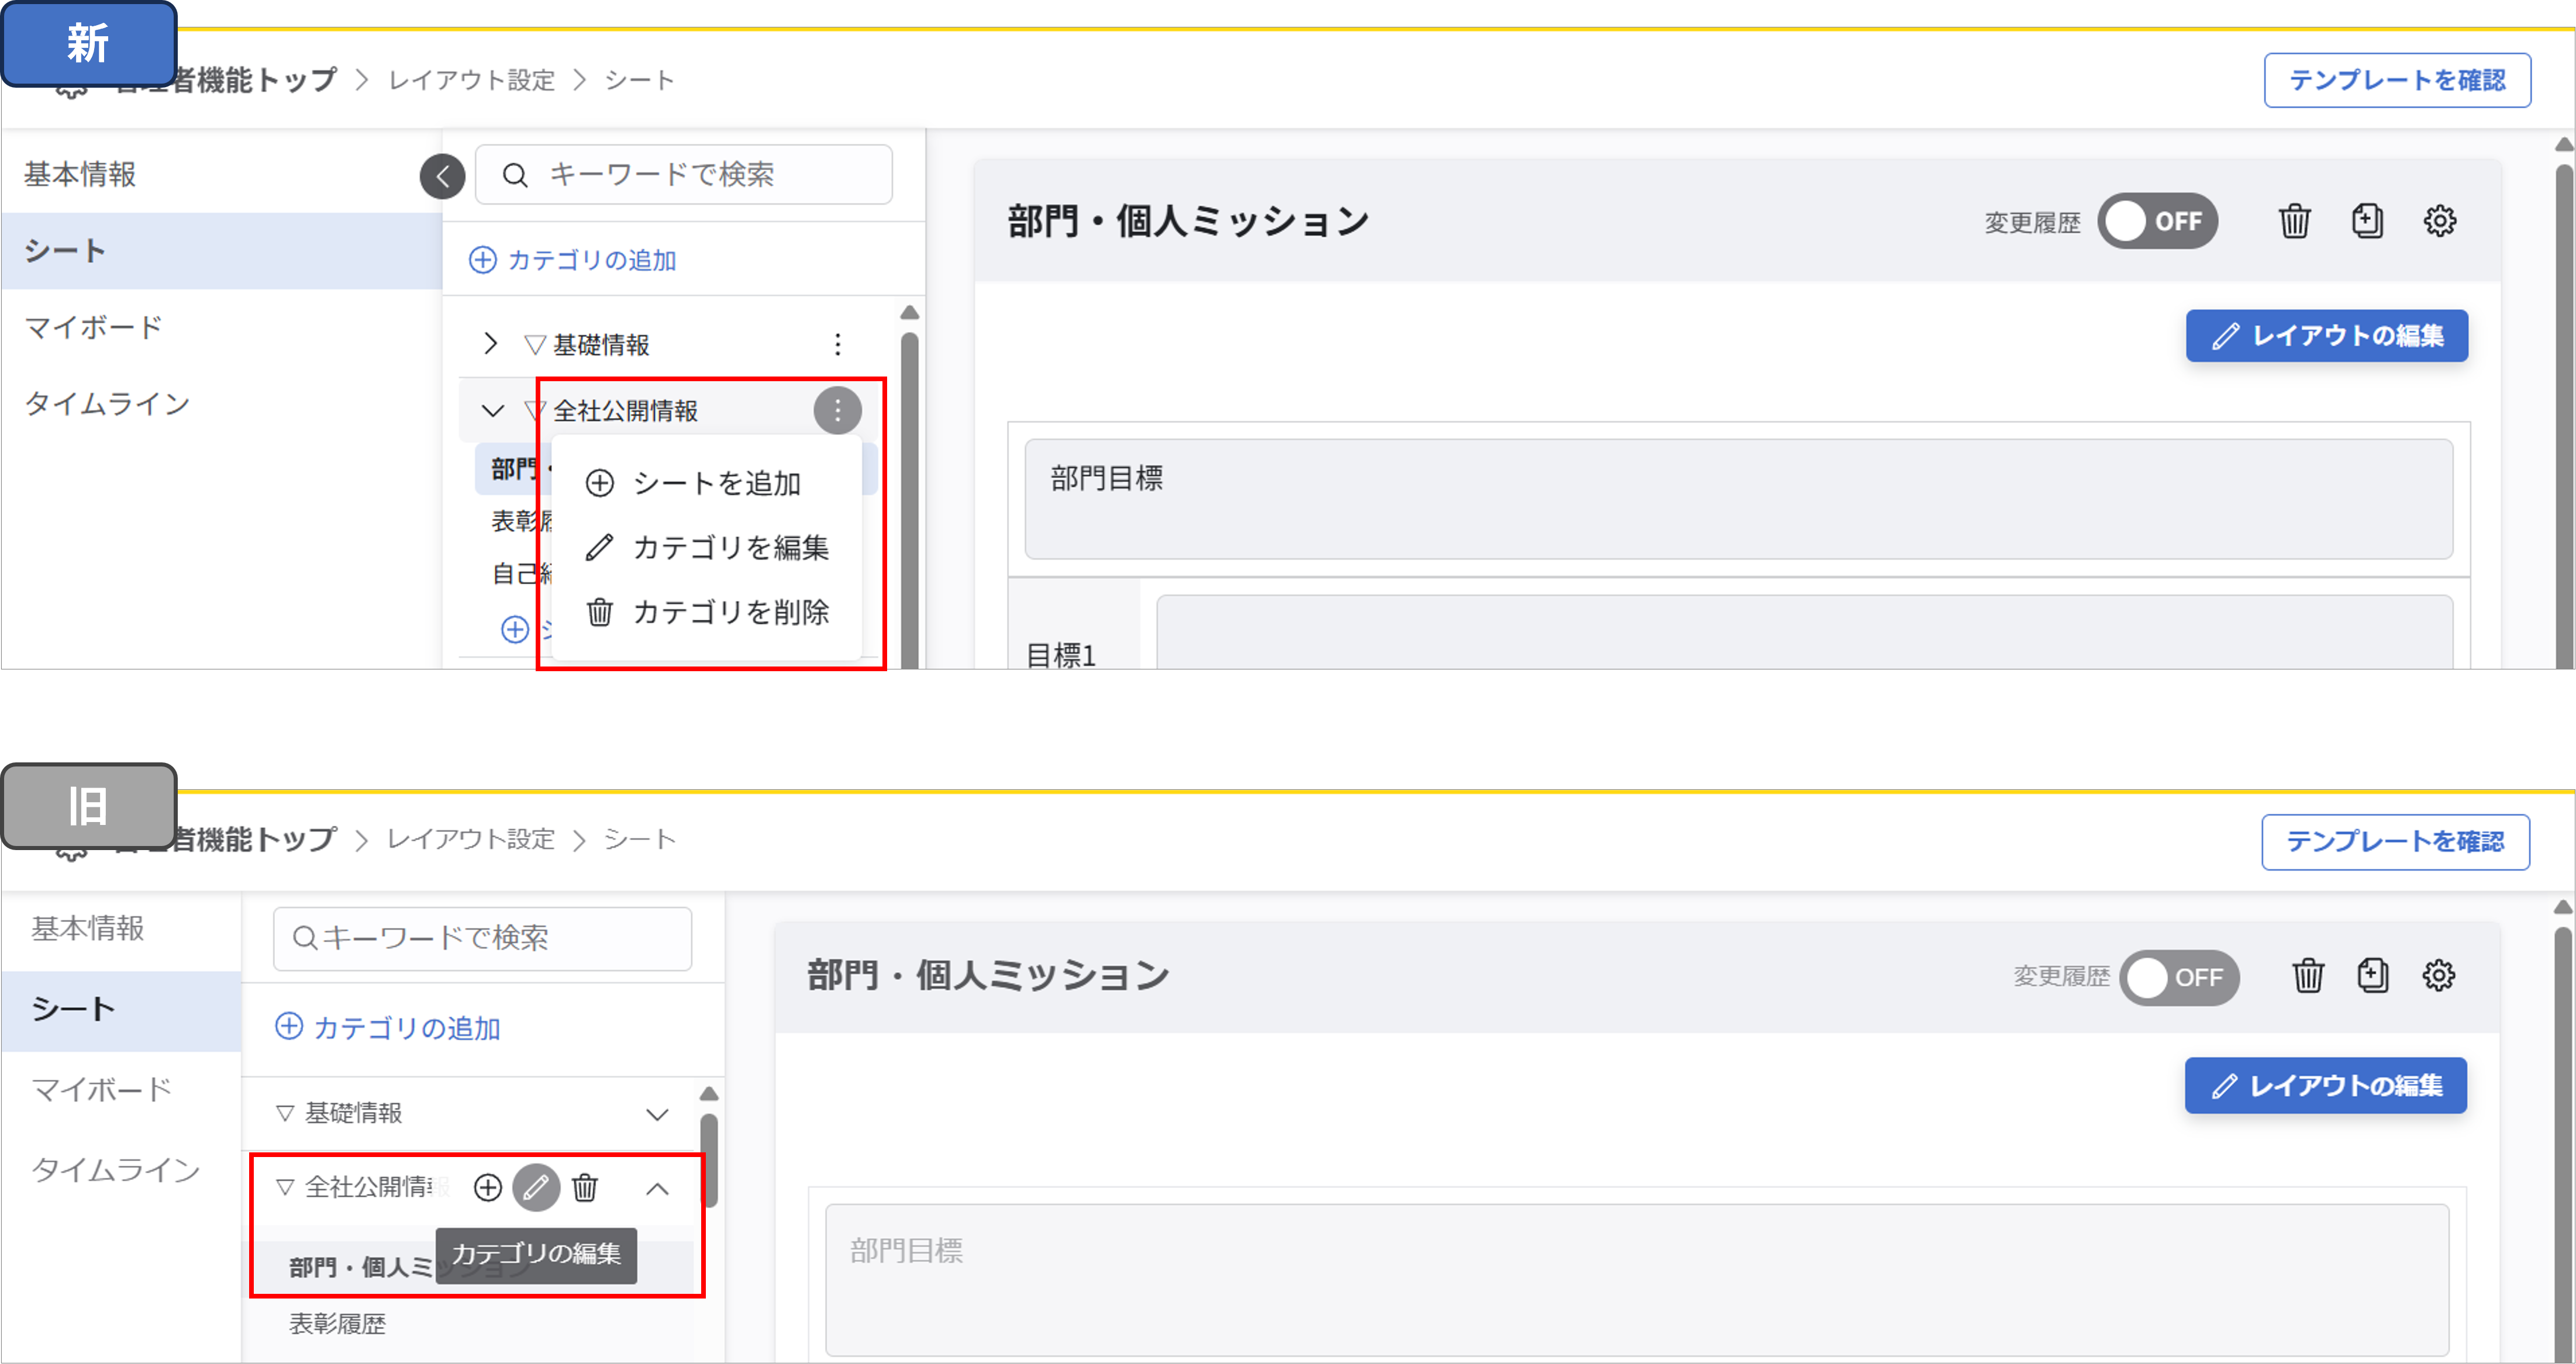Select シートを追加 from context menu
The width and height of the screenshot is (2576, 1364).
click(716, 484)
